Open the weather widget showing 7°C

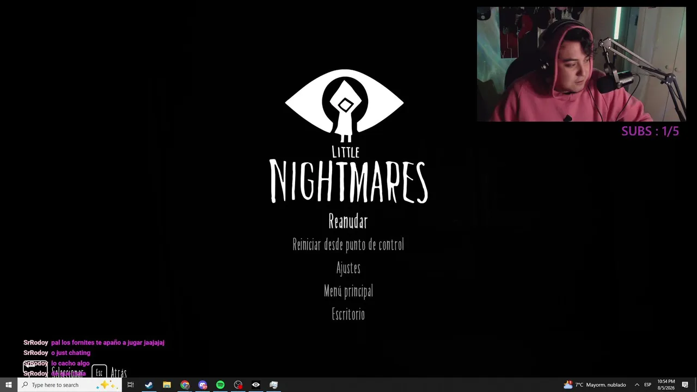(x=595, y=385)
